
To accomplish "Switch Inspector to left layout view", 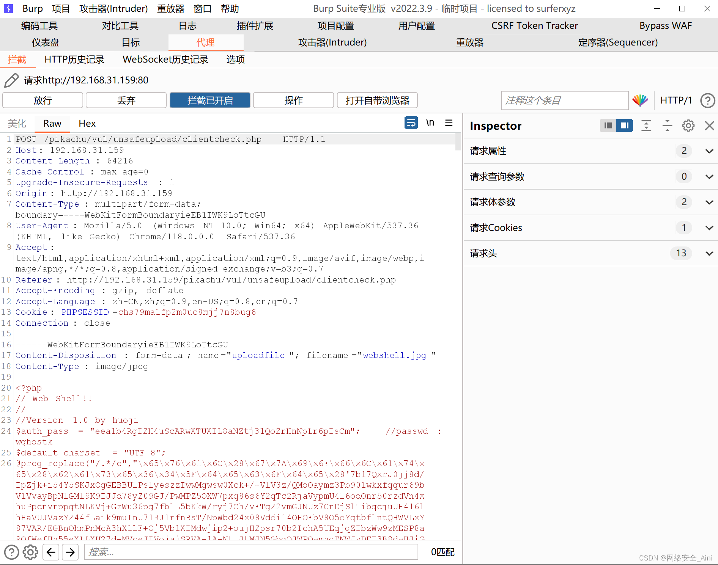I will tap(608, 126).
